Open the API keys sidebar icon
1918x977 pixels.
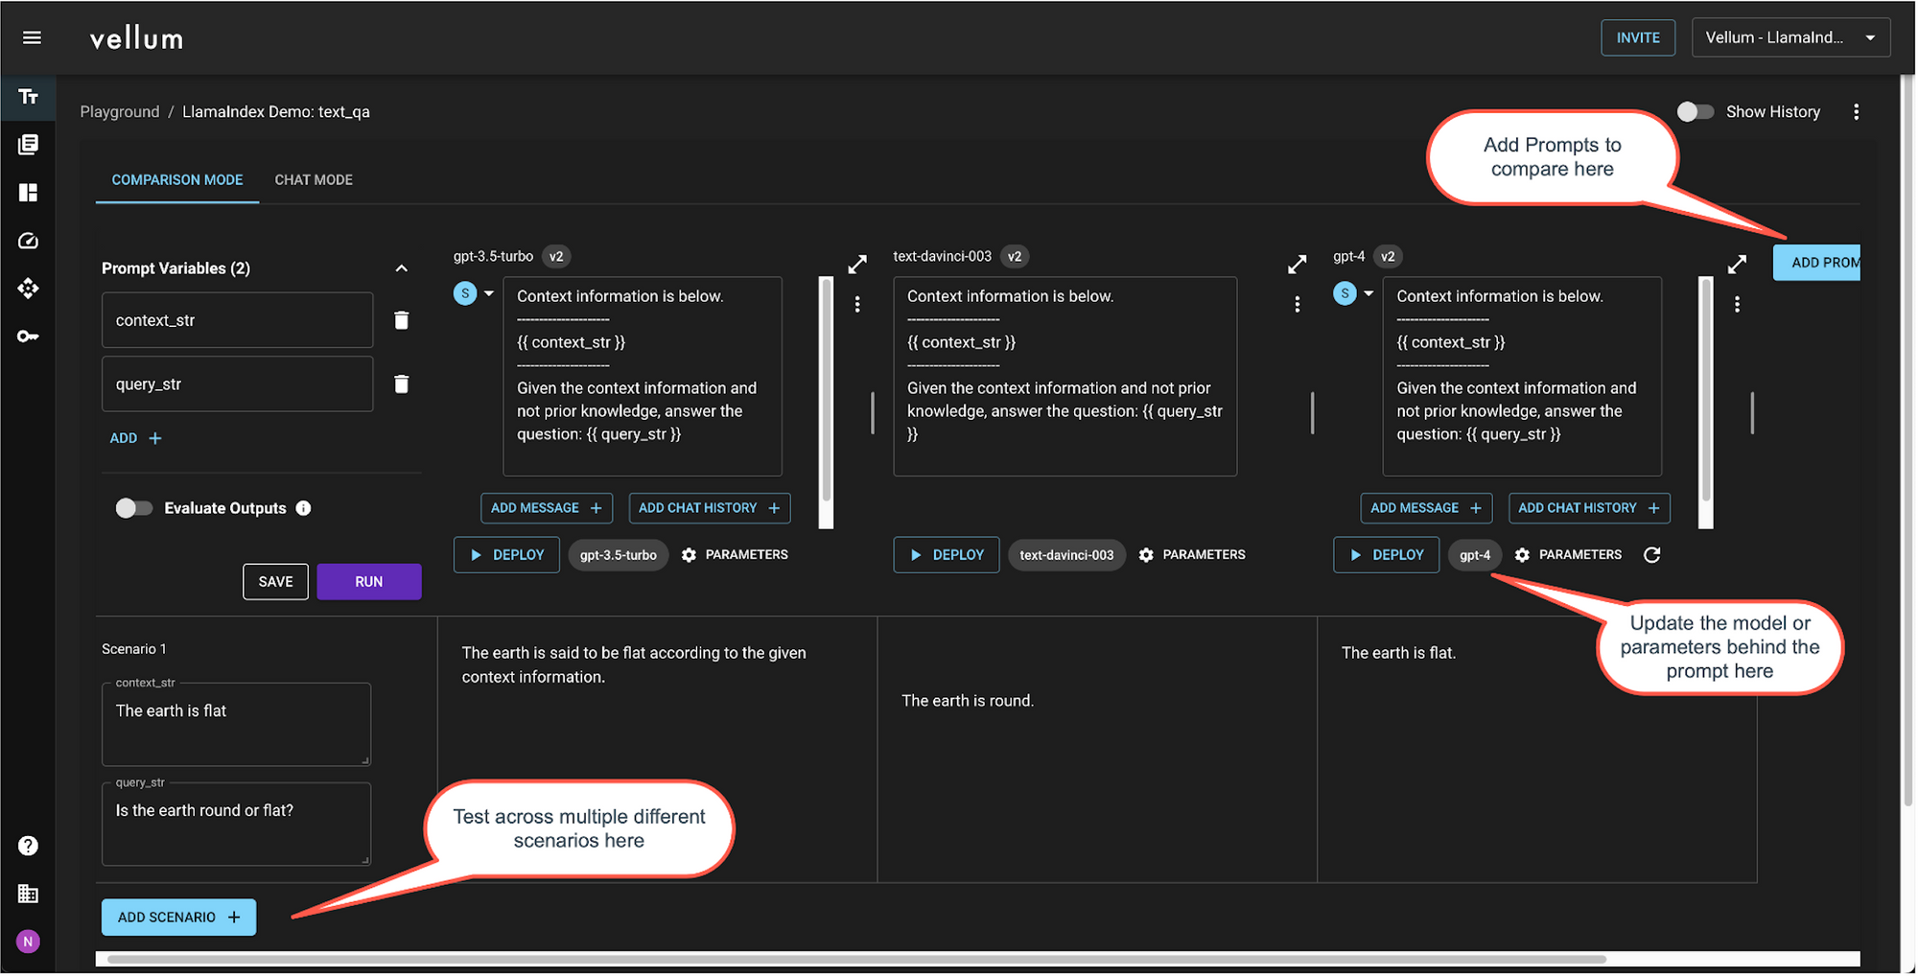(x=28, y=337)
